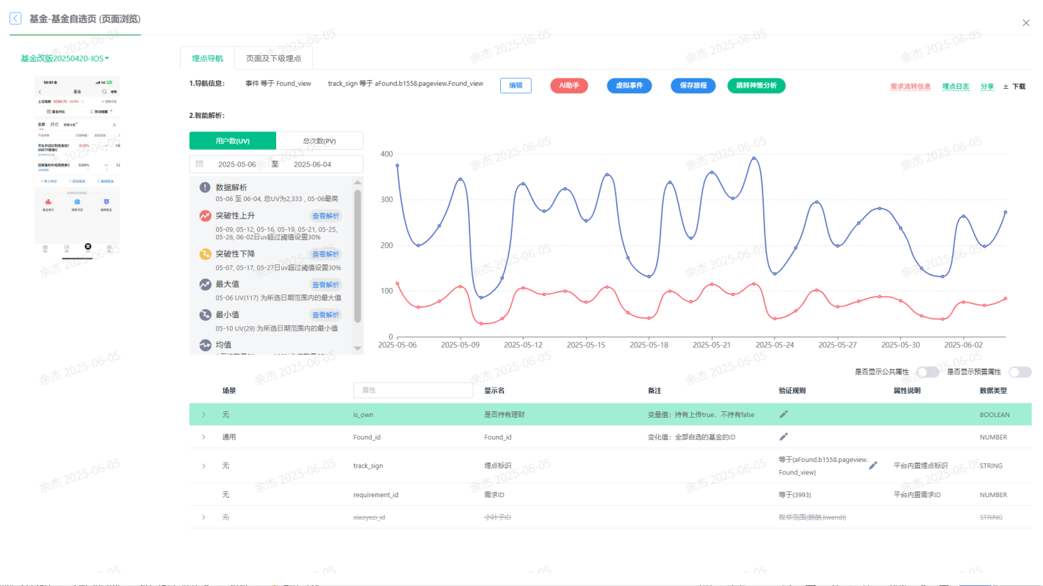The height and width of the screenshot is (586, 1043).
Task: Open the 基金改版20250420-IOS version dropdown
Action: [65, 58]
